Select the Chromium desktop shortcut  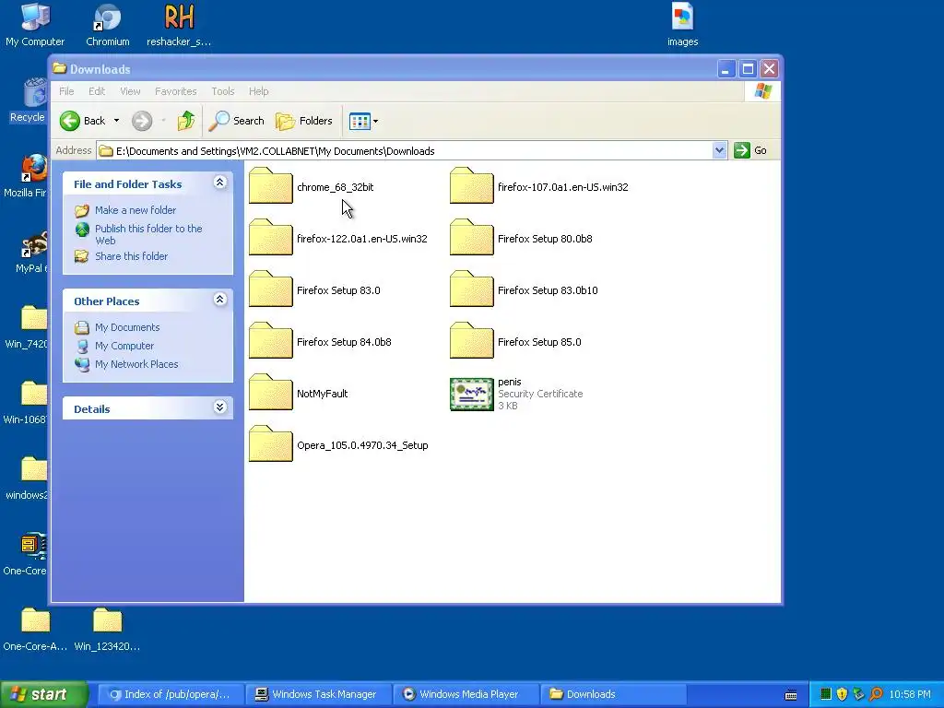[107, 25]
